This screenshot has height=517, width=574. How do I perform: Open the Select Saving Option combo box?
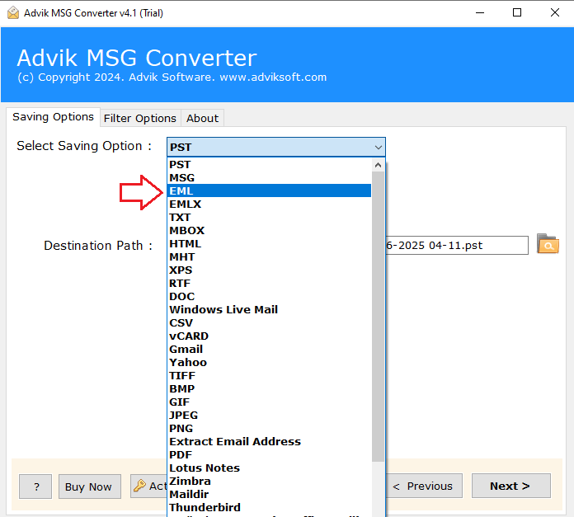(276, 147)
